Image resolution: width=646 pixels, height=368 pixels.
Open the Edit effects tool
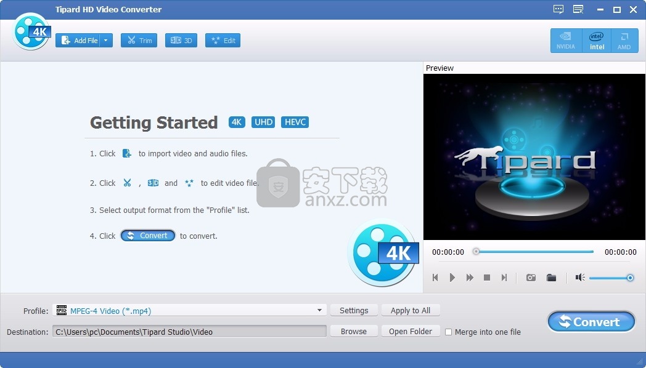(223, 40)
